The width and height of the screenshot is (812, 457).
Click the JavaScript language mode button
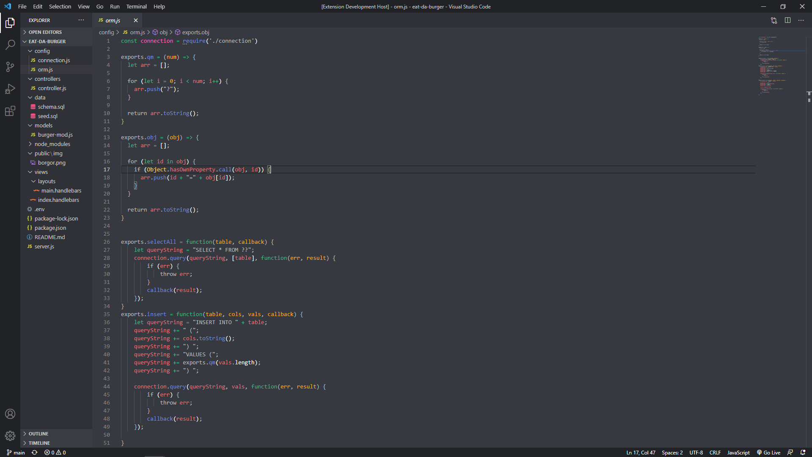coord(738,452)
